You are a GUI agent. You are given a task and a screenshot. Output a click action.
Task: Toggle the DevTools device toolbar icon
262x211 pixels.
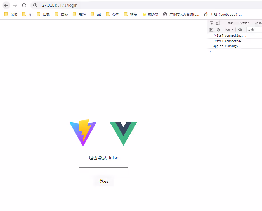(x=218, y=23)
